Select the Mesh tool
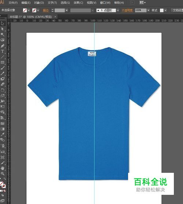The image size is (183, 204). (x=3, y=123)
